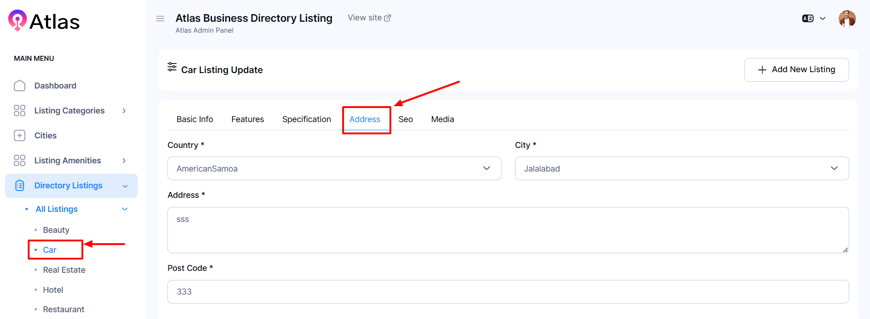
Task: Toggle sidebar with hamburger menu icon
Action: (160, 19)
